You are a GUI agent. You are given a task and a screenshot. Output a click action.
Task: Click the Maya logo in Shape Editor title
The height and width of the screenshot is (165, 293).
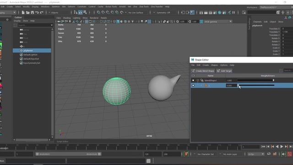coord(192,60)
